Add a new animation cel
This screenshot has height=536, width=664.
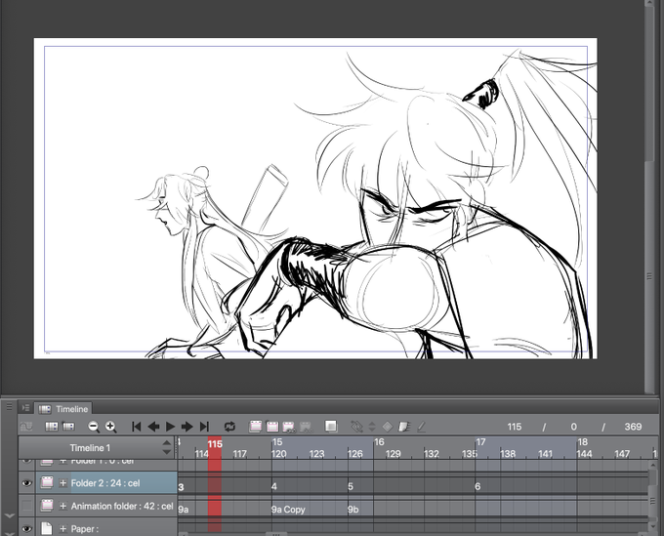point(272,427)
